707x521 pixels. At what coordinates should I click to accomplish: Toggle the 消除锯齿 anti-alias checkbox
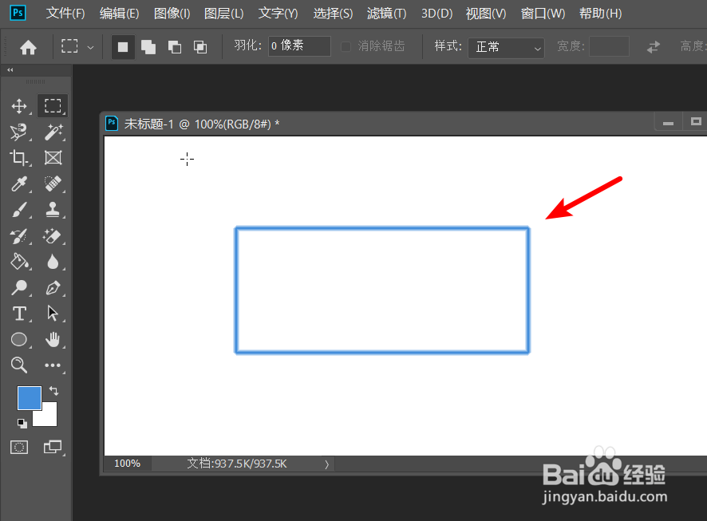pos(346,46)
